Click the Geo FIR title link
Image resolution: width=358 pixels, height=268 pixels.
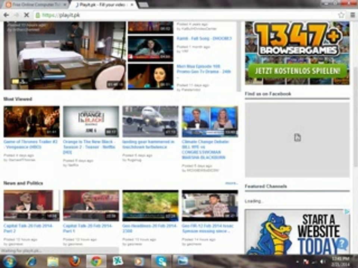[208, 228]
